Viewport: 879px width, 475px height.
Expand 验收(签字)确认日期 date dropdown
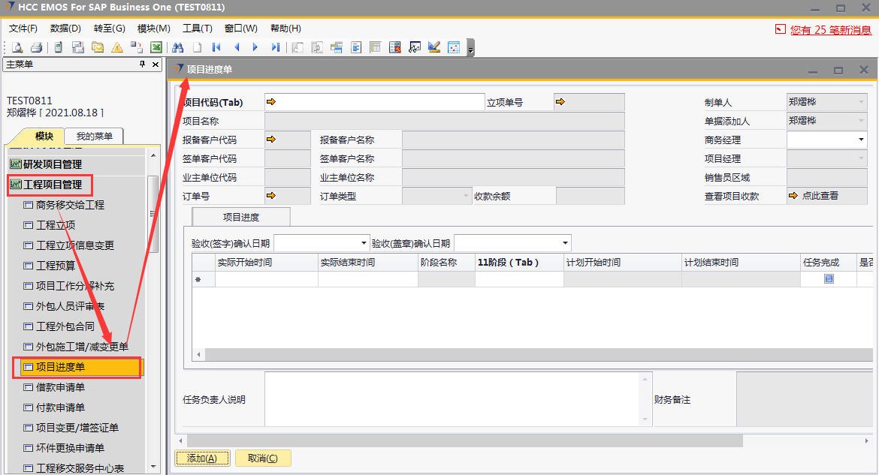tap(364, 243)
